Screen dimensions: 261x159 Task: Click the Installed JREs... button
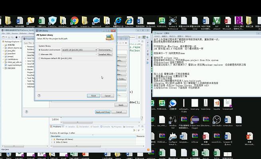105,54
